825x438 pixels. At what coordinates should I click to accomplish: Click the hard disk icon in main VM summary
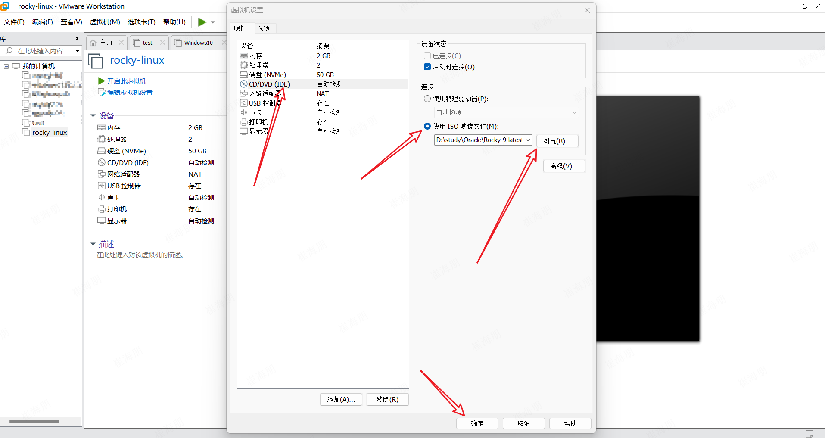coord(102,151)
